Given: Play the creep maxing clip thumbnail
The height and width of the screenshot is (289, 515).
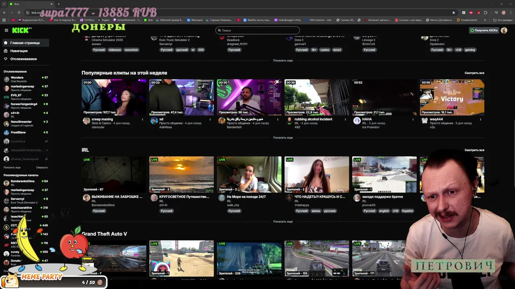Looking at the screenshot, I should [114, 97].
